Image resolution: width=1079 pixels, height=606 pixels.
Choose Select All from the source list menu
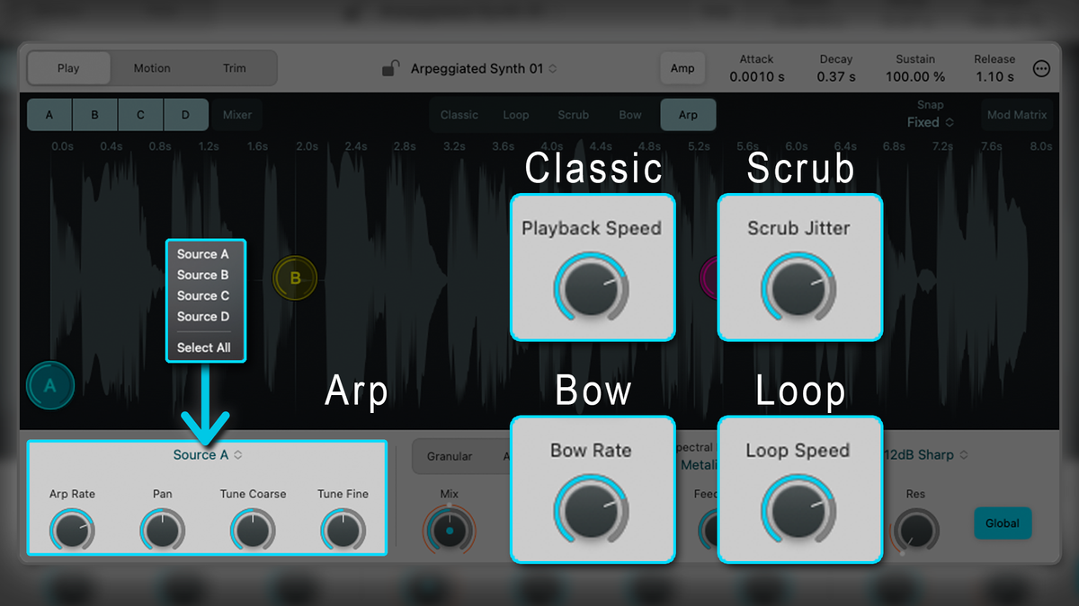pos(205,347)
